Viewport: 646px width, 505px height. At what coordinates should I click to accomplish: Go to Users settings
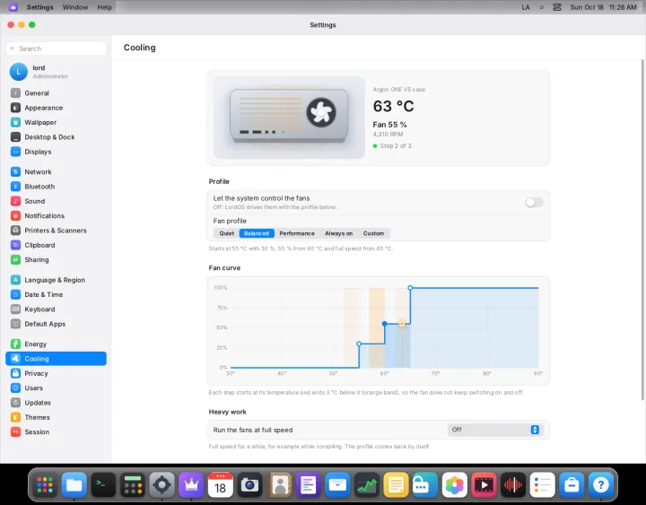(56, 388)
